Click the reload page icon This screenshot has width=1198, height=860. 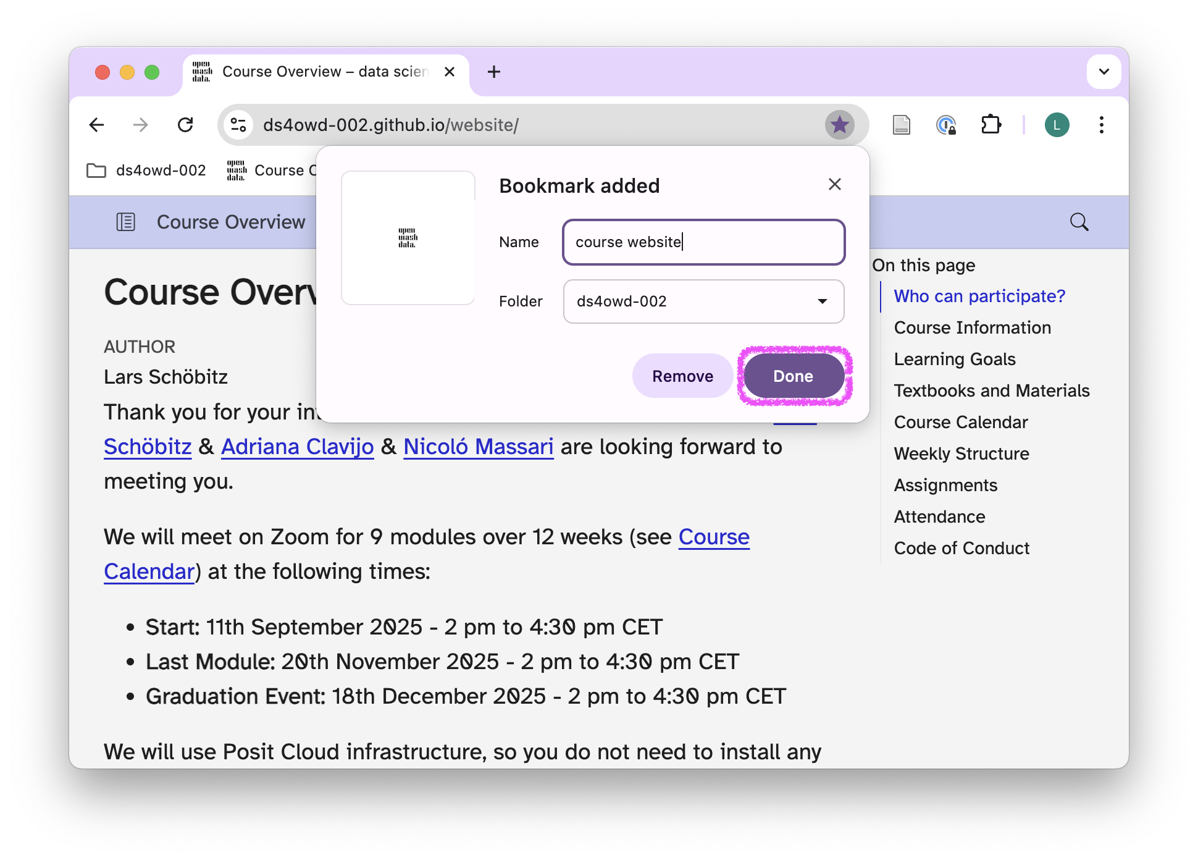(185, 125)
